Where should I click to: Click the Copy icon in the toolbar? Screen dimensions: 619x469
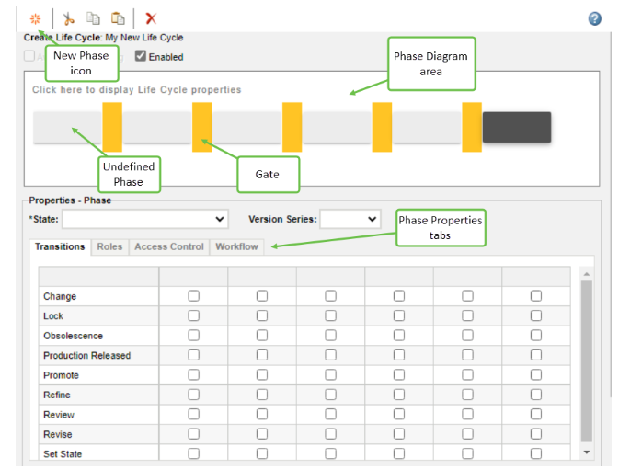point(93,18)
